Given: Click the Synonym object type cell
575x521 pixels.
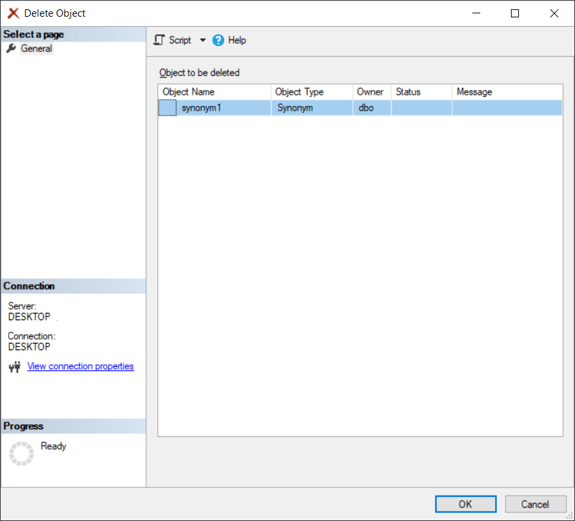Looking at the screenshot, I should pyautogui.click(x=312, y=108).
